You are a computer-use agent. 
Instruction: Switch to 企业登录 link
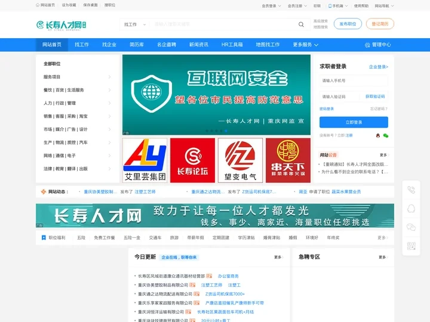379,67
